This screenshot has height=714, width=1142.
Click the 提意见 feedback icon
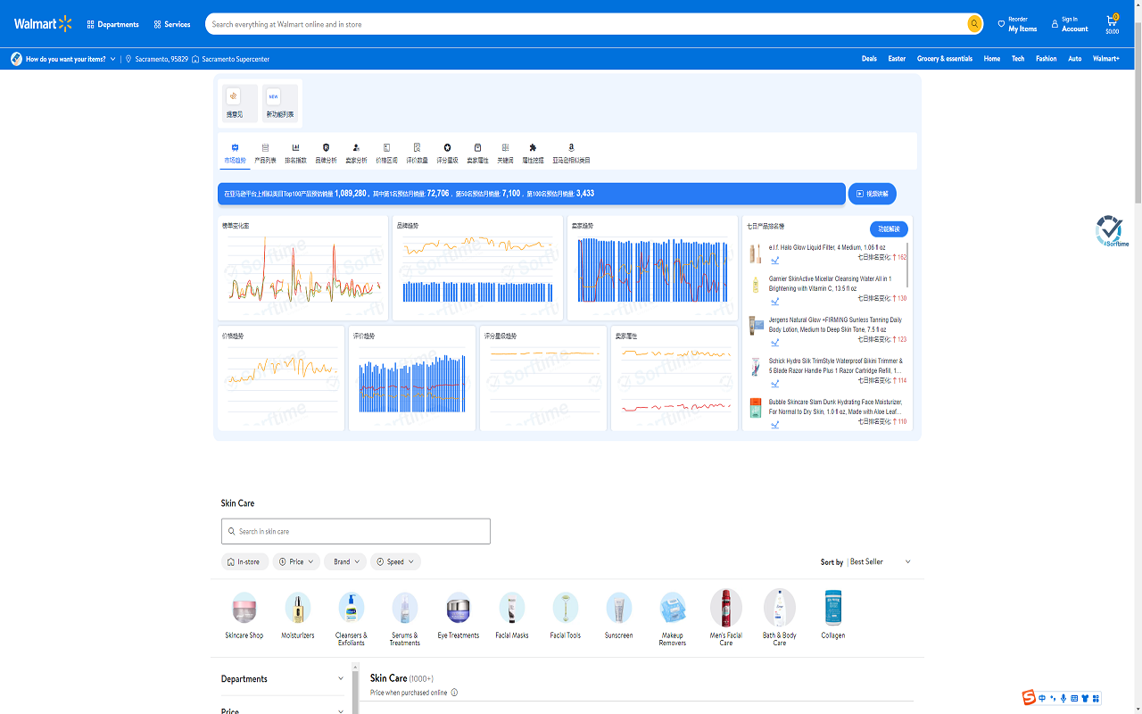[x=238, y=103]
